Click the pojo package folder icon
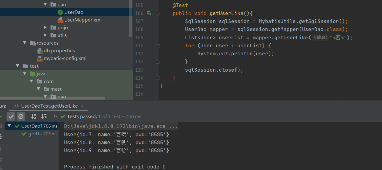The image size is (382, 170). click(x=53, y=27)
